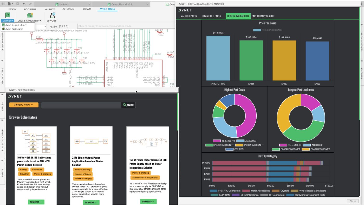The width and height of the screenshot is (364, 205).
Task: Choose Avnet Part Search menu entry
Action: coord(14,29)
